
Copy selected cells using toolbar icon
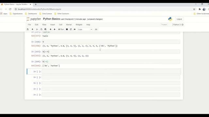[41, 29]
